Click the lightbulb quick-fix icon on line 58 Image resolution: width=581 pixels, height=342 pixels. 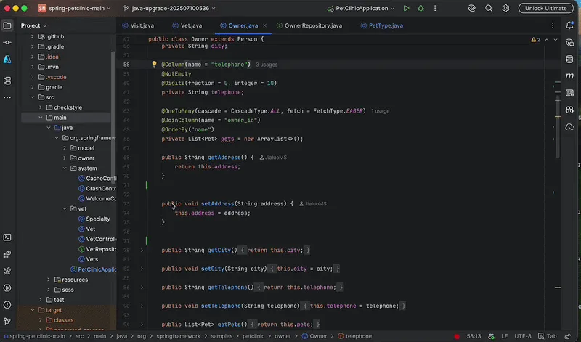154,65
